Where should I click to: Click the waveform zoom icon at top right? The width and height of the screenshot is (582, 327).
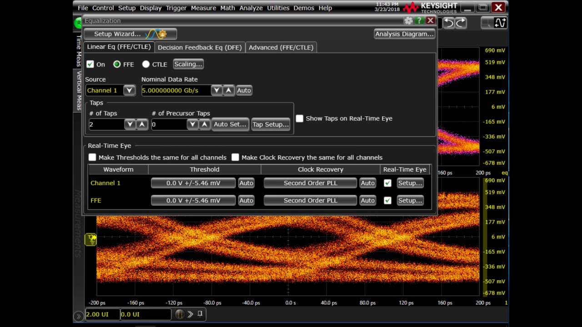coord(500,23)
